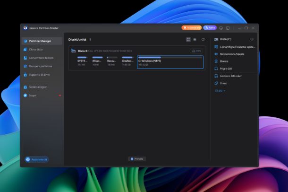The image size is (288, 192).
Task: Select the Onefac... partition
Action: point(127,61)
